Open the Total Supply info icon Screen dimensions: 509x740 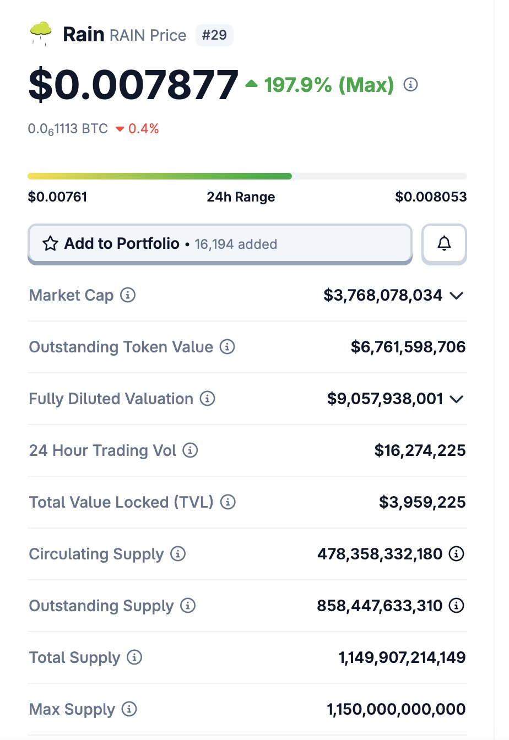point(134,657)
